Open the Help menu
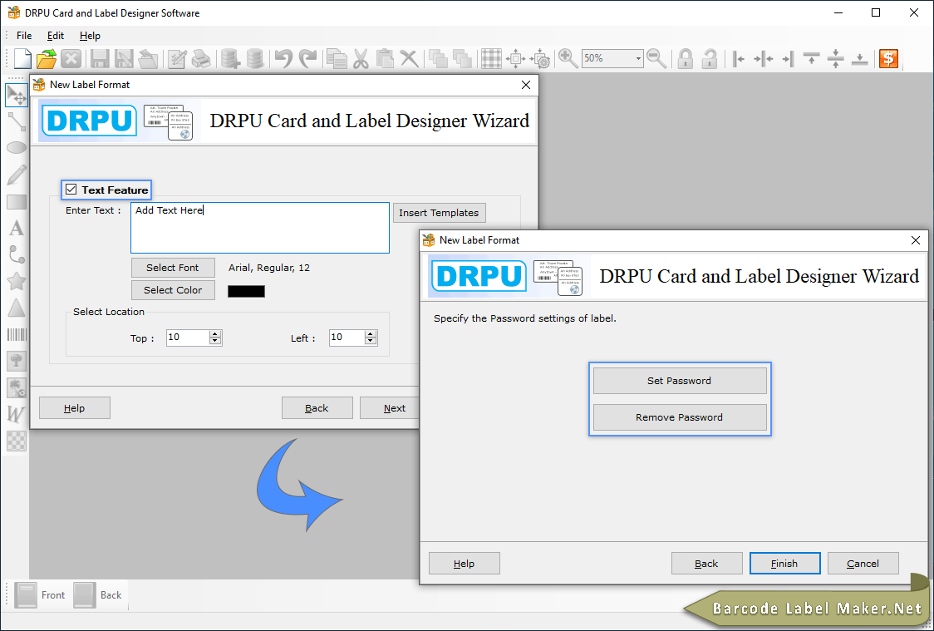This screenshot has height=631, width=934. point(90,36)
